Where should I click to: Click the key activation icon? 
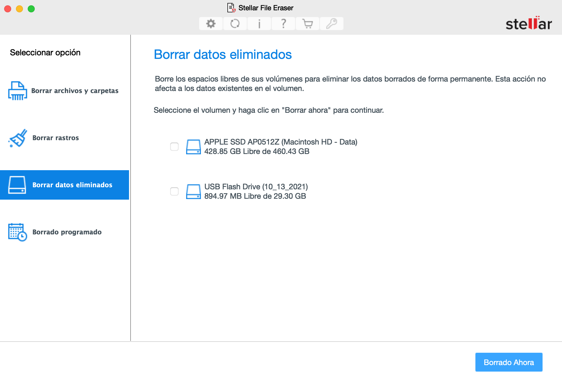tap(332, 24)
